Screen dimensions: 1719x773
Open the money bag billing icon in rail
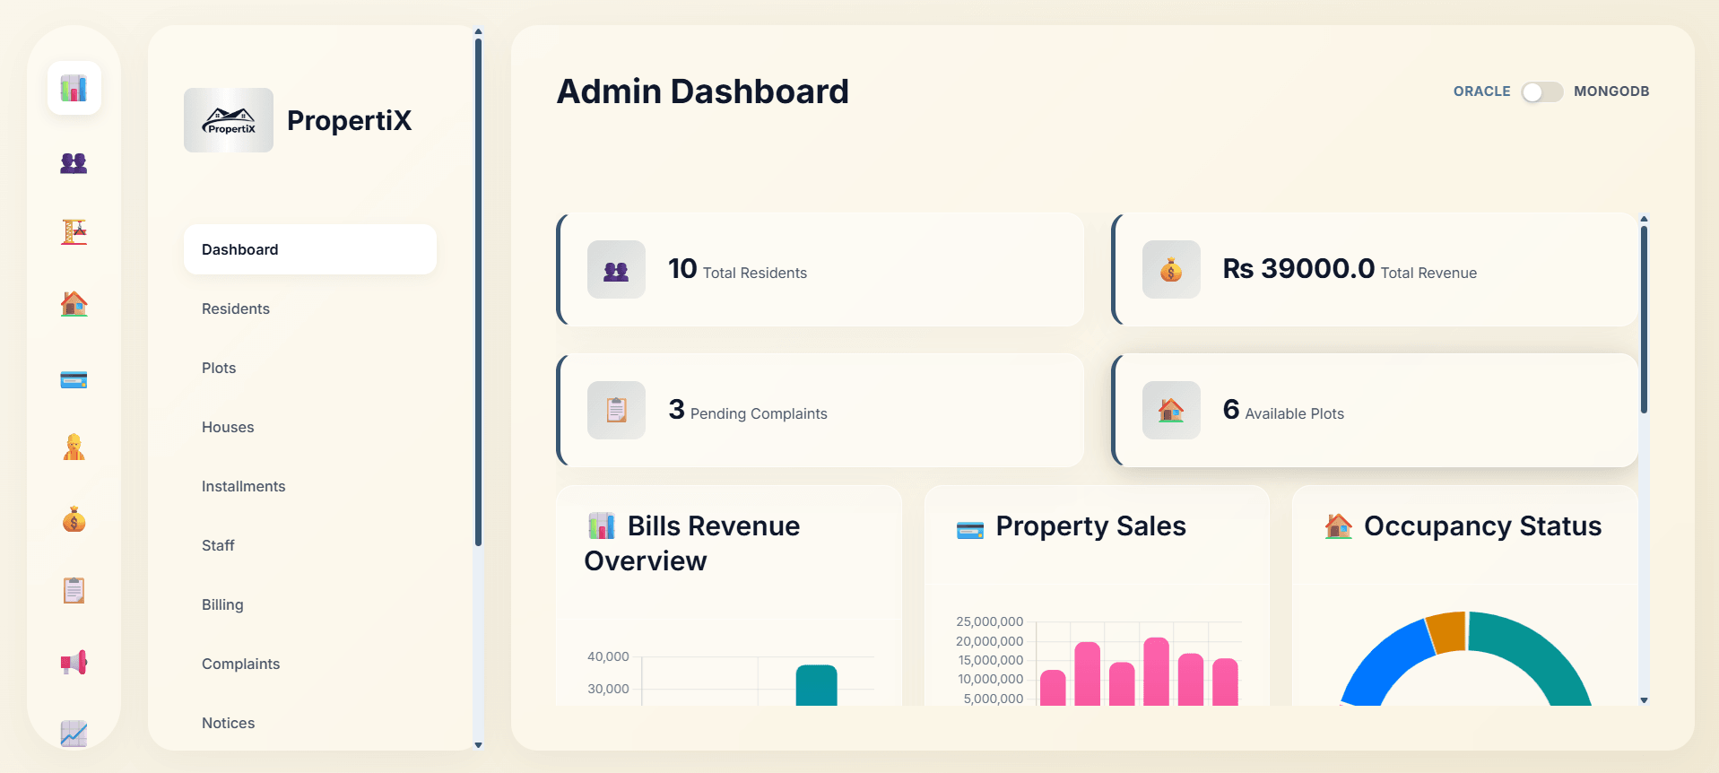(x=74, y=519)
